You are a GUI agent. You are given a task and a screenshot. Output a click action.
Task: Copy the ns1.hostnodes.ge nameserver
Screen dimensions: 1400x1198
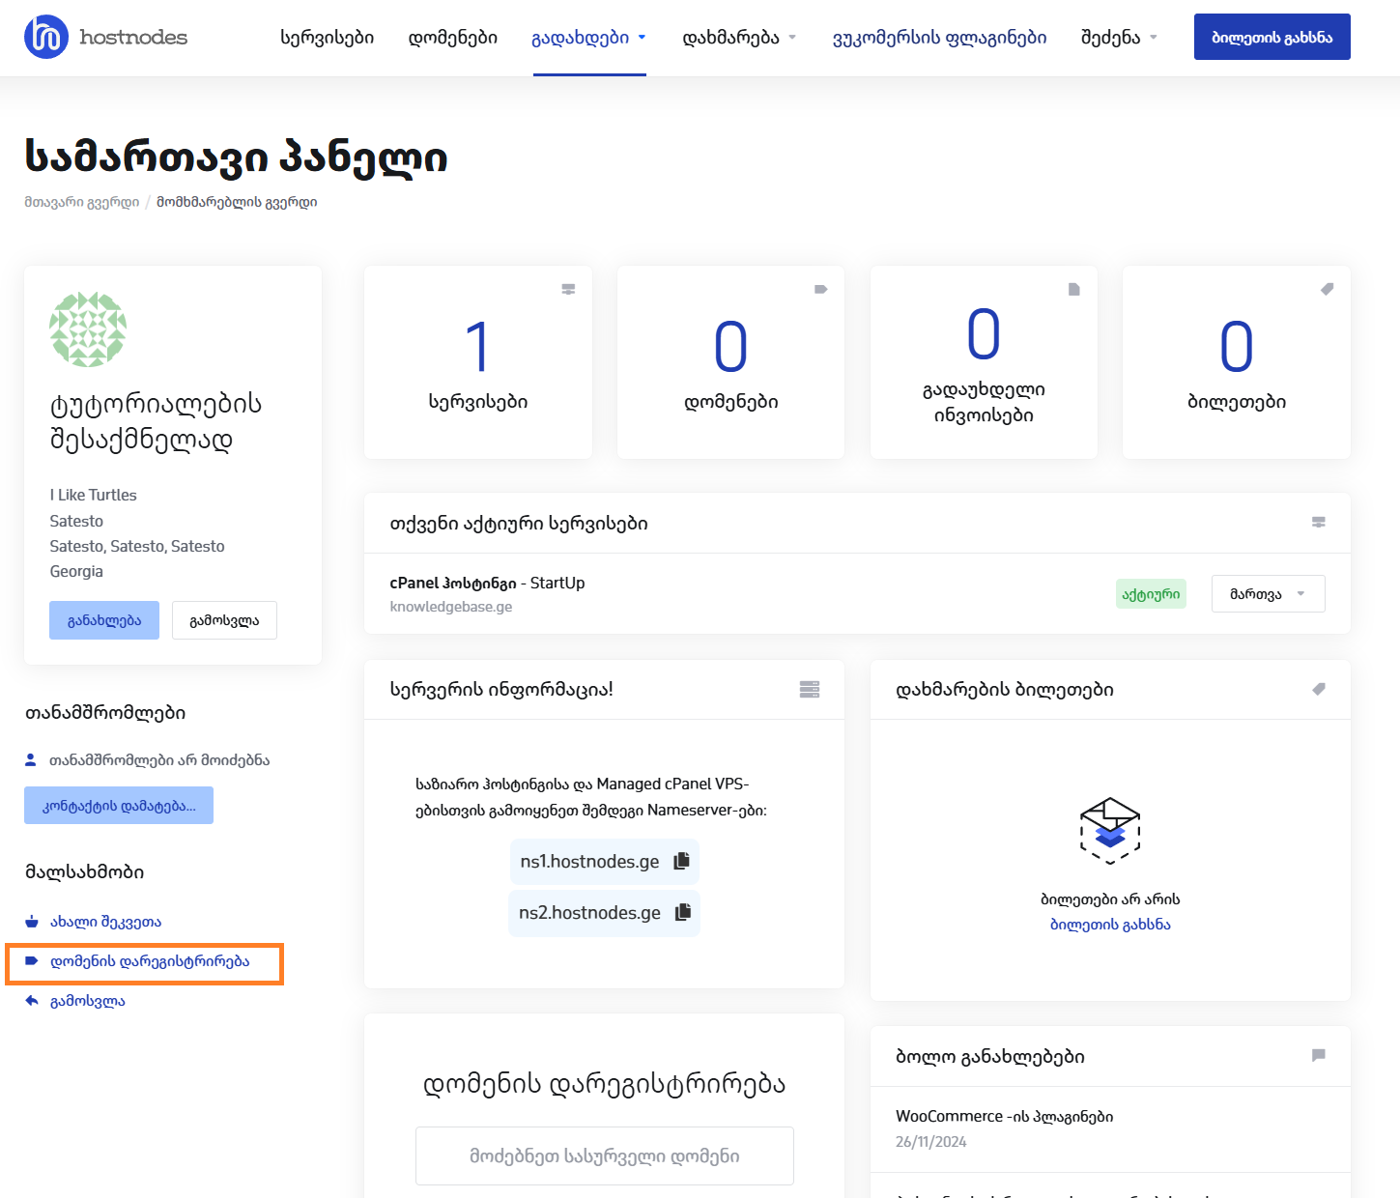[x=681, y=861]
